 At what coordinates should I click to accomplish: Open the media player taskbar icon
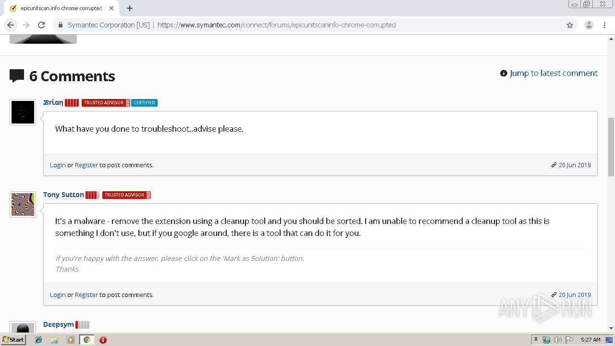pos(71,340)
